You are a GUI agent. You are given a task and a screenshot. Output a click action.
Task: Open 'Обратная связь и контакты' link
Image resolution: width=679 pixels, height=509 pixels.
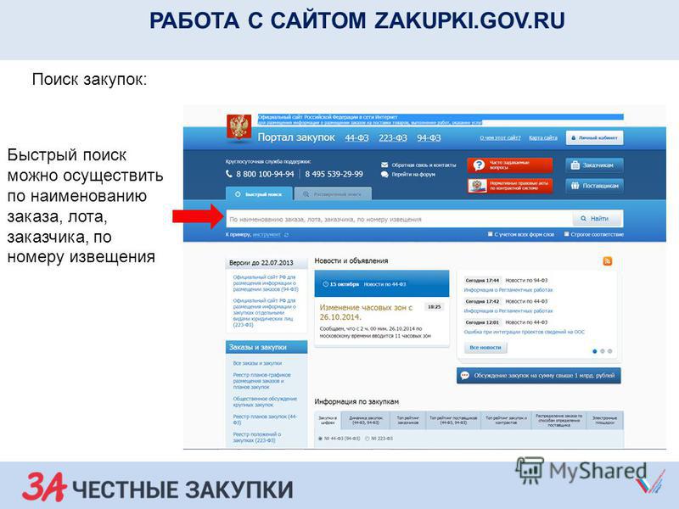click(x=424, y=165)
